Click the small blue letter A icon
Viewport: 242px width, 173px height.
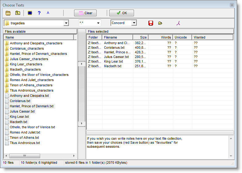tap(48, 13)
